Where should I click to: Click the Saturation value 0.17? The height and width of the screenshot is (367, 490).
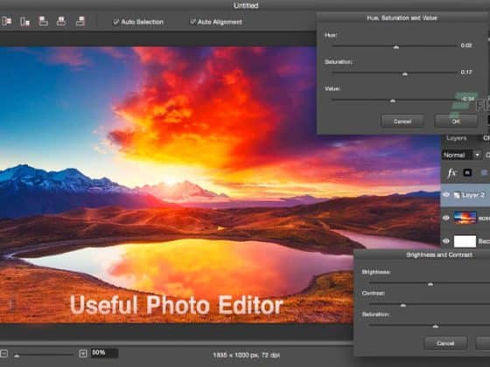[x=465, y=73]
